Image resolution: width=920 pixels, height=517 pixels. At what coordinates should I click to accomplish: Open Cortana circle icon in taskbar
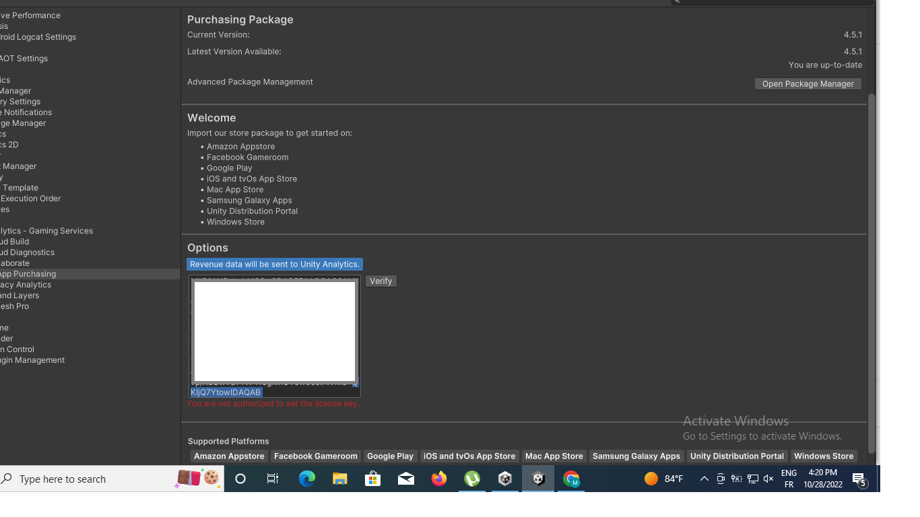tap(240, 479)
